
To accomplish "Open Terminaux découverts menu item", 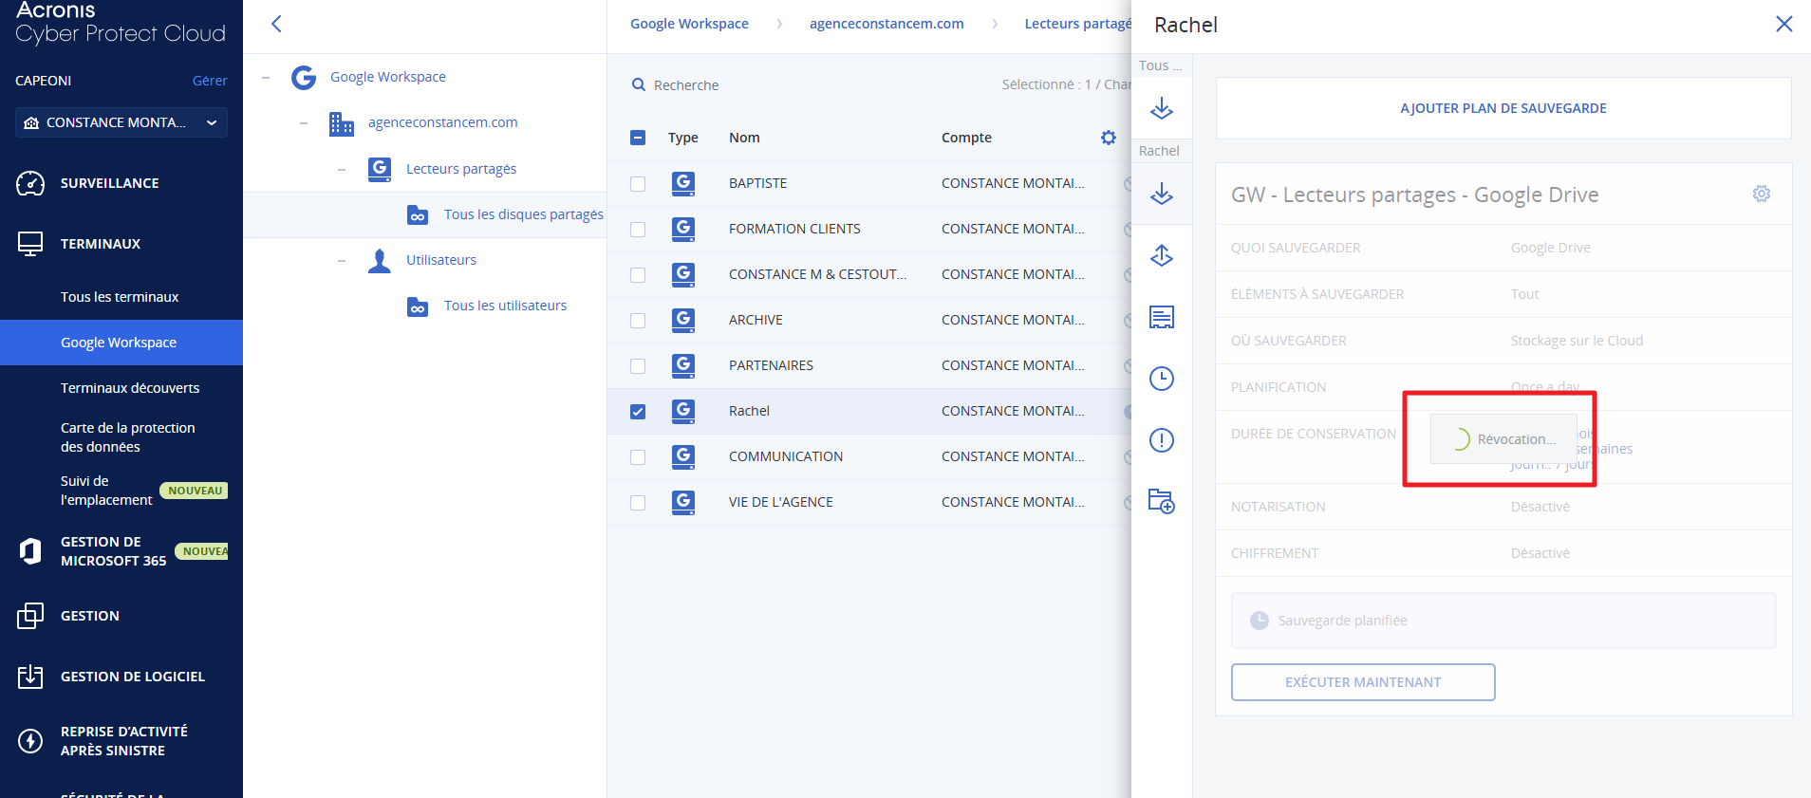I will (130, 388).
